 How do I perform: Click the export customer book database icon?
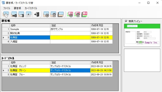(14, 14)
